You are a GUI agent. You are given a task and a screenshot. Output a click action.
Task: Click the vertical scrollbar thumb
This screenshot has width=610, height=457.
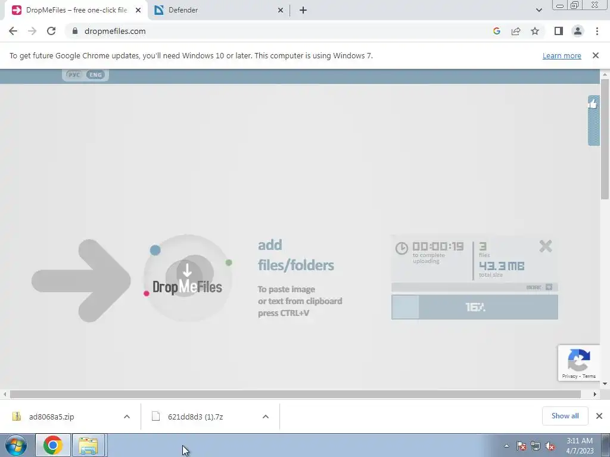click(x=605, y=138)
